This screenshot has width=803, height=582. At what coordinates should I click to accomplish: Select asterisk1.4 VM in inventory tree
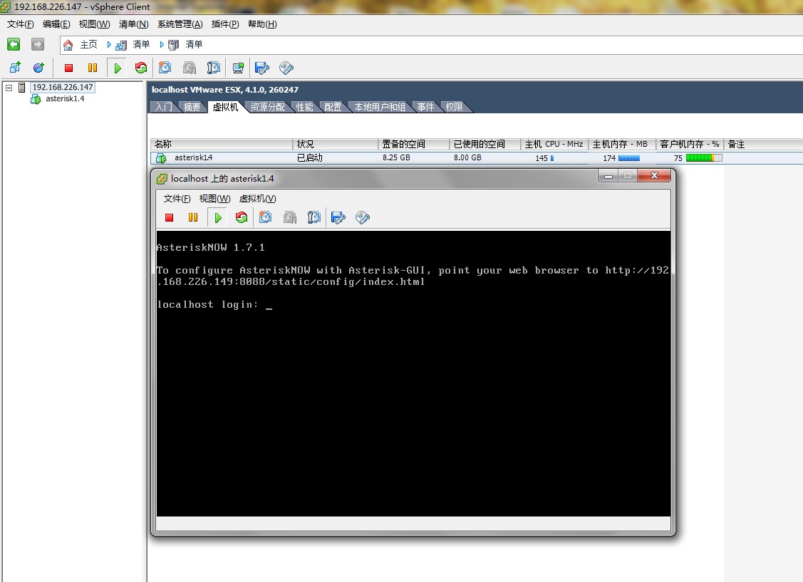point(65,98)
